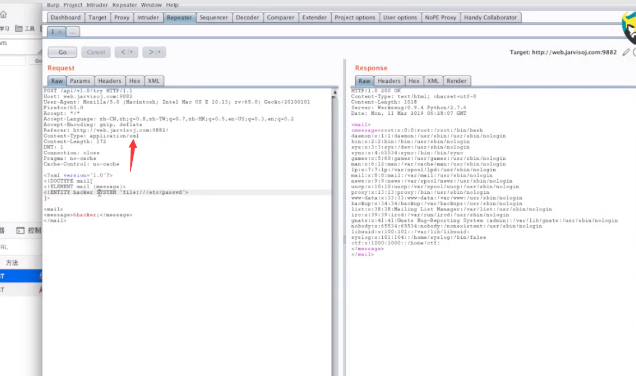Open the Intruder menu

point(97,5)
